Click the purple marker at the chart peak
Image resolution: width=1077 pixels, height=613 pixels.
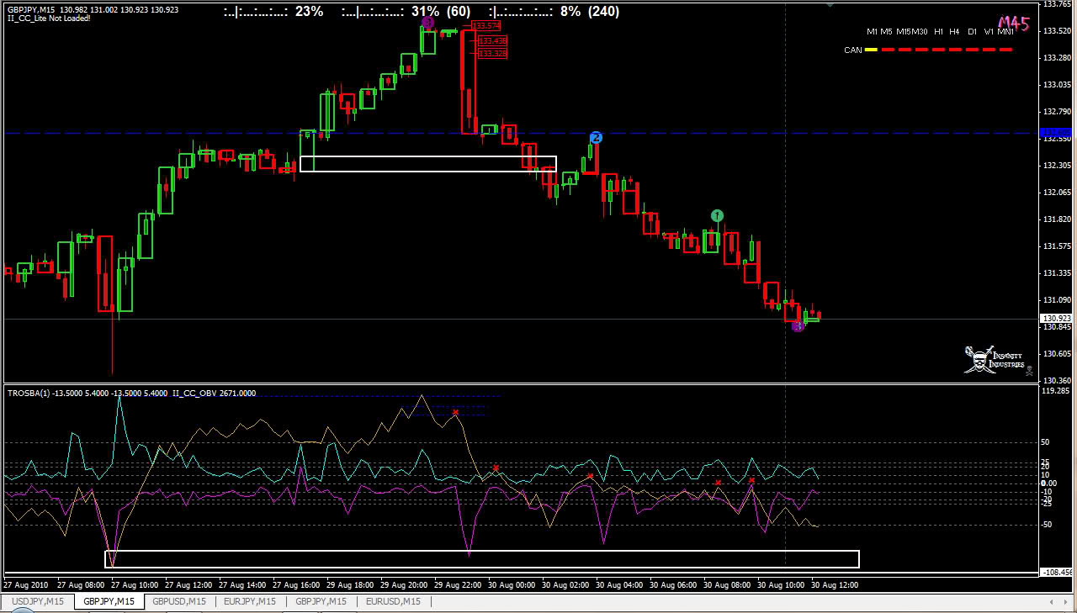click(427, 22)
